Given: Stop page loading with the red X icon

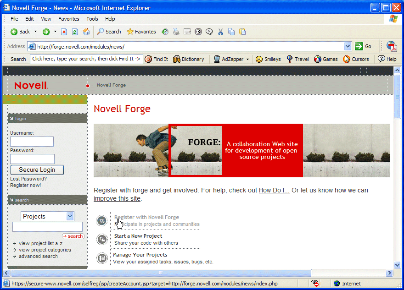Looking at the screenshot, I should pyautogui.click(x=64, y=32).
